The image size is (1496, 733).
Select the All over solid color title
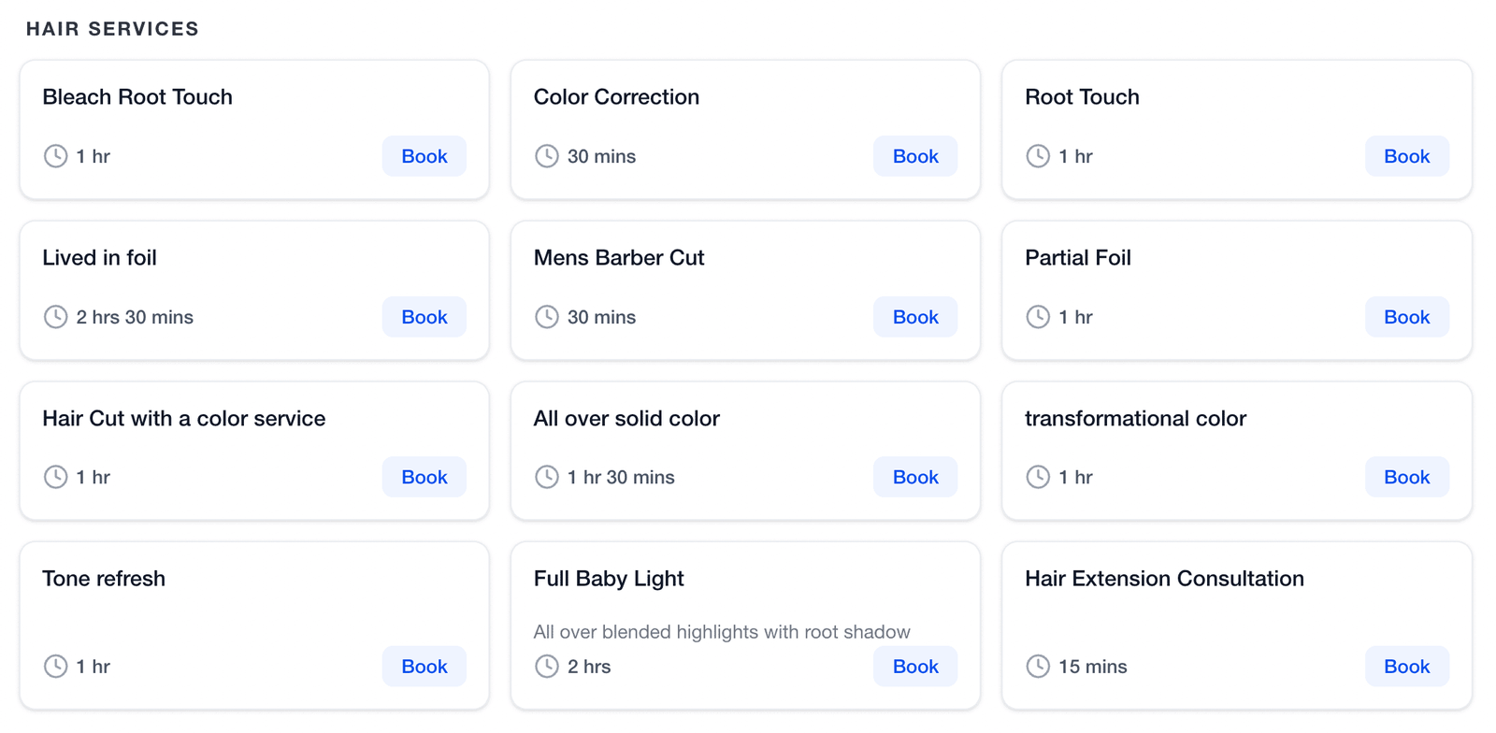626,418
